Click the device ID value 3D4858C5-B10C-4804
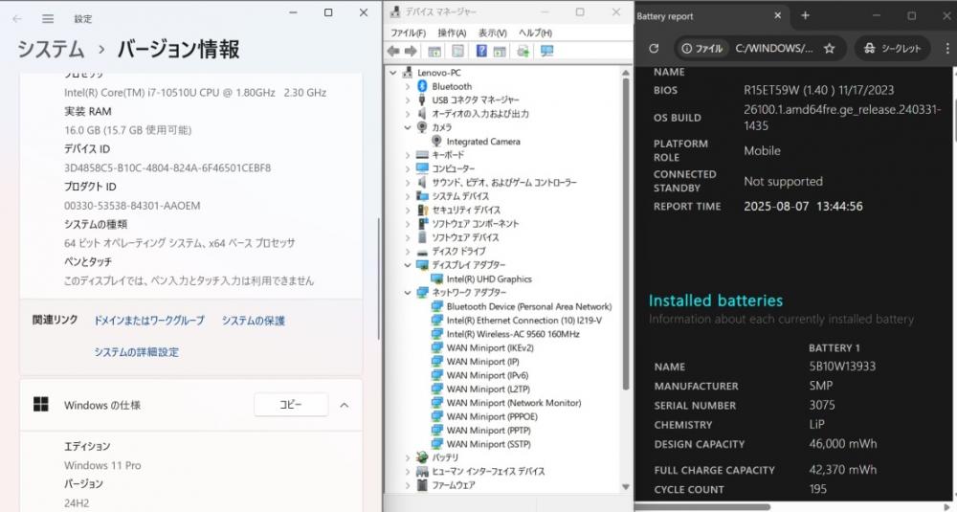This screenshot has width=957, height=512. click(167, 167)
